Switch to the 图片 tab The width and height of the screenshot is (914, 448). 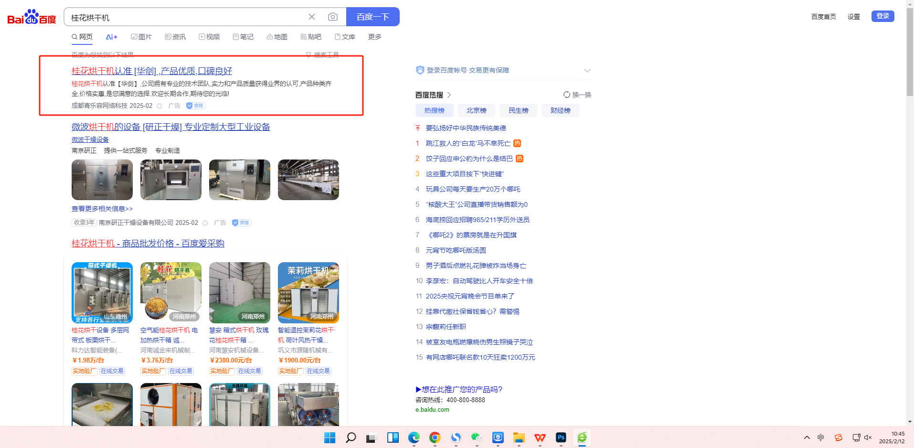click(141, 37)
